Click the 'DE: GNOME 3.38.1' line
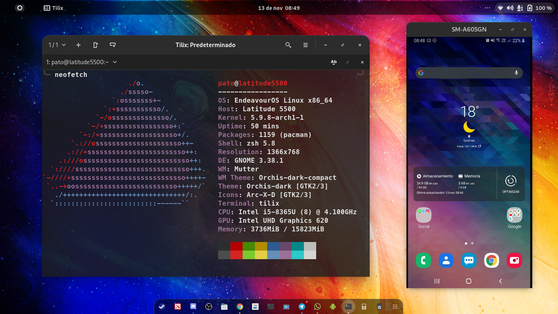 coord(251,160)
